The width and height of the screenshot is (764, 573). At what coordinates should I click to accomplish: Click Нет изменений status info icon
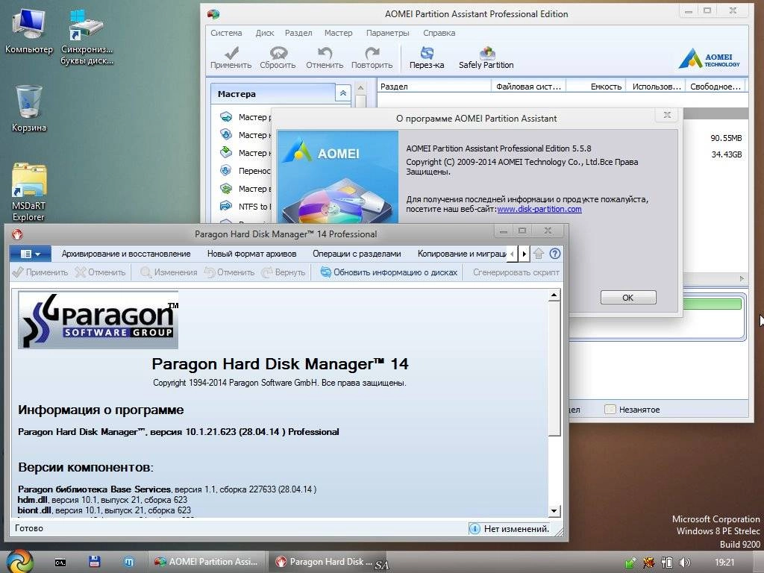(475, 529)
